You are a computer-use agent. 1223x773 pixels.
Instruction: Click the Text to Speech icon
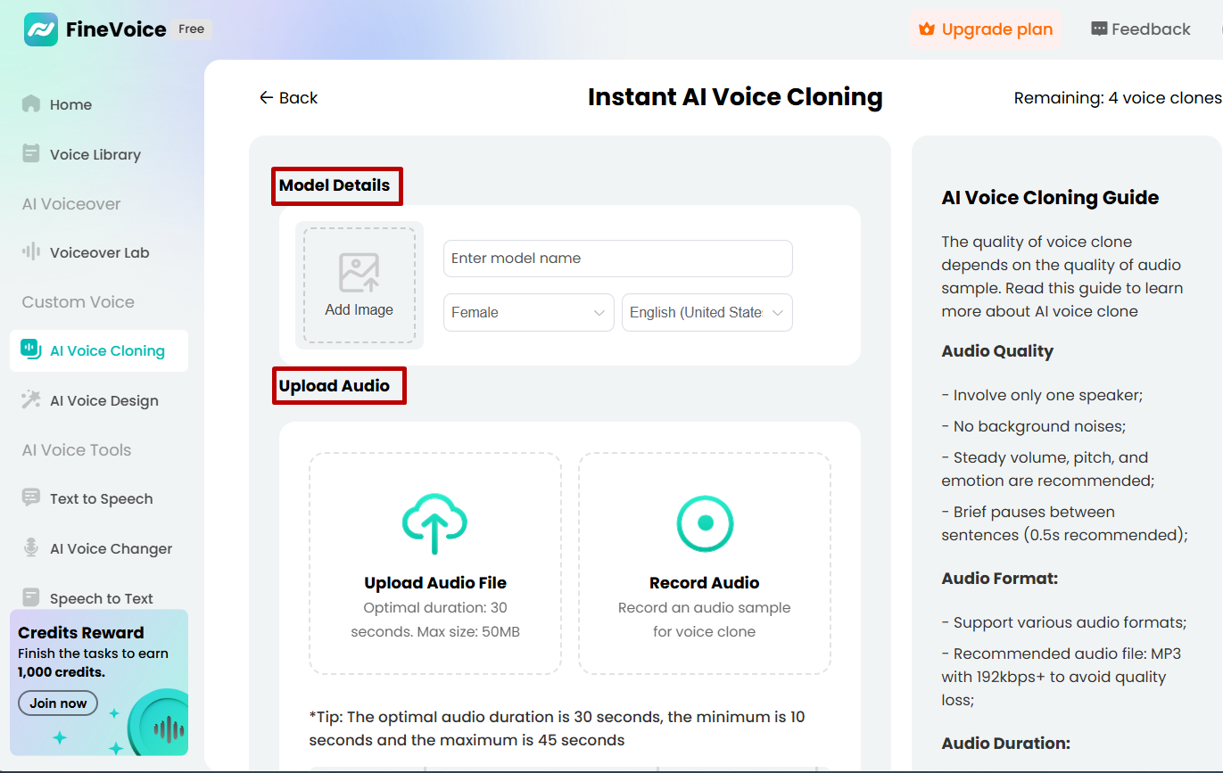tap(31, 498)
